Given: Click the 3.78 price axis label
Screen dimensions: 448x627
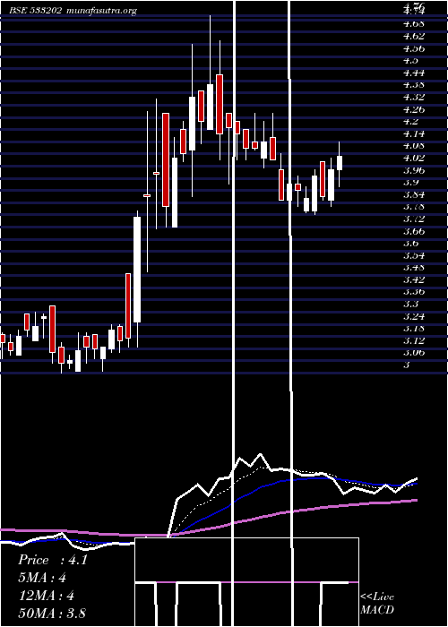Looking at the screenshot, I should click(x=414, y=207).
